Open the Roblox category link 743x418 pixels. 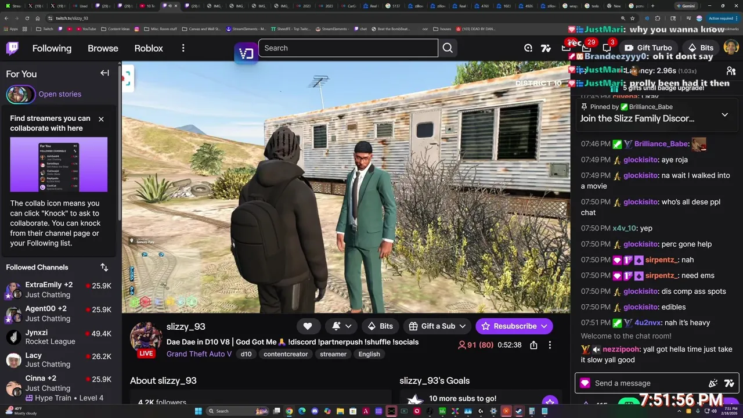[x=149, y=48]
